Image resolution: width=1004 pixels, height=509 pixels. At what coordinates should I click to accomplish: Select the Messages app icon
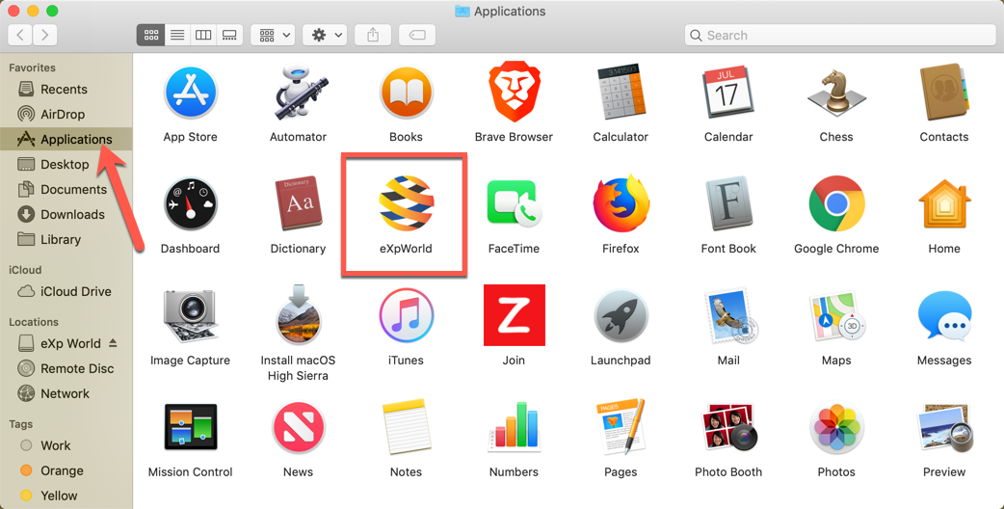(944, 315)
